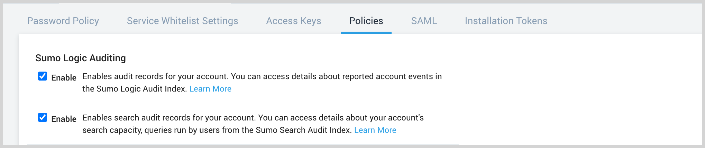
Task: Switch to Service Whitelist Settings tab
Action: (x=182, y=21)
